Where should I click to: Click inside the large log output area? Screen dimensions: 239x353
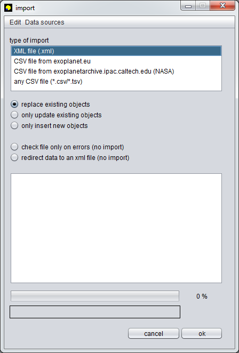pyautogui.click(x=116, y=228)
